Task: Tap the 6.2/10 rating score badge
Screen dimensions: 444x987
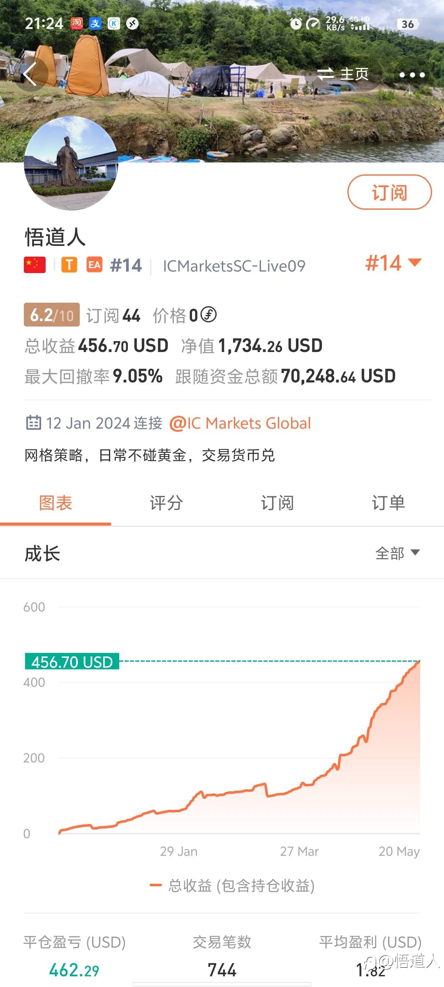Action: [x=52, y=315]
